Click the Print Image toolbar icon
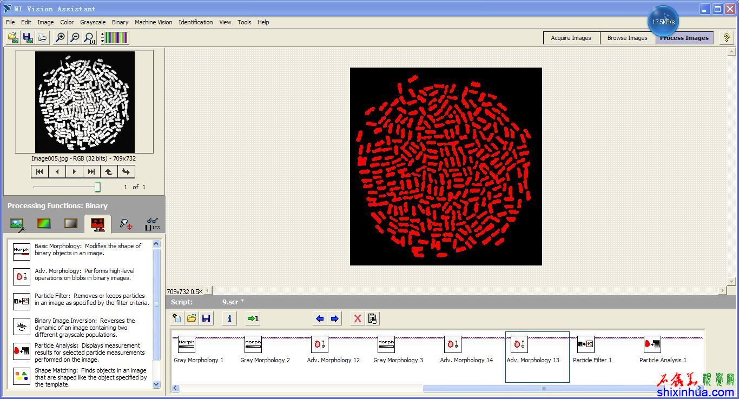739x399 pixels. pos(42,37)
